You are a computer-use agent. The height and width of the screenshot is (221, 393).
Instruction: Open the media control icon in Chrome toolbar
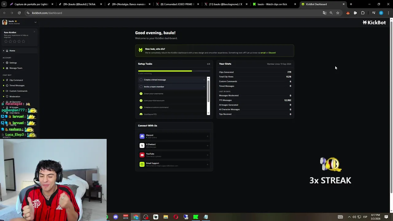click(374, 13)
